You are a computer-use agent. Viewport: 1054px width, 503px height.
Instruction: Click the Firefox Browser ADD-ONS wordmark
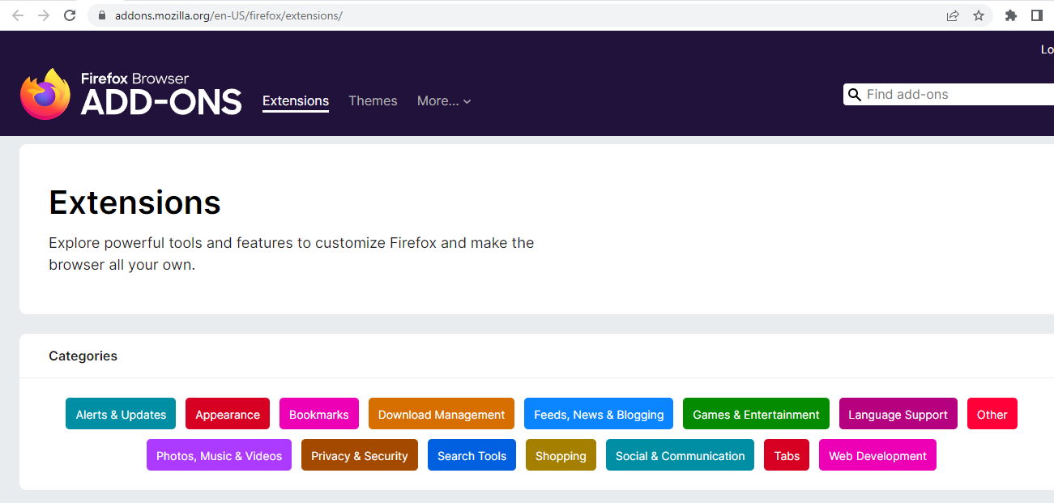(161, 94)
